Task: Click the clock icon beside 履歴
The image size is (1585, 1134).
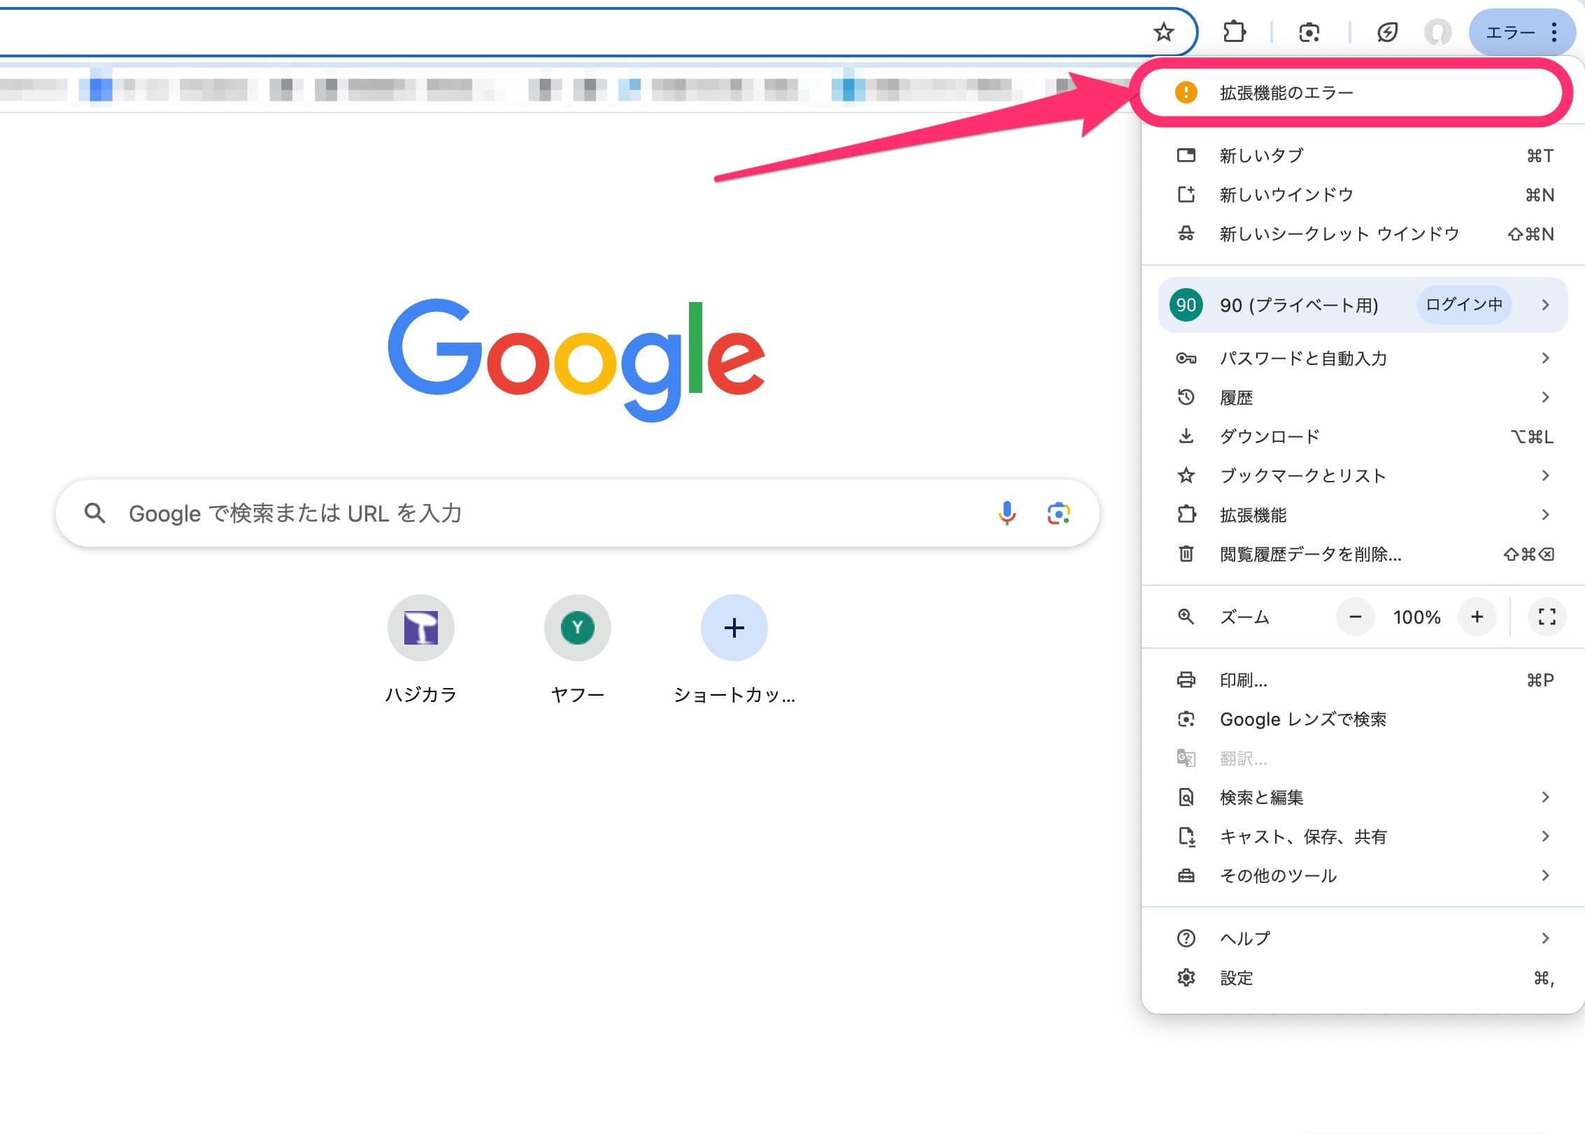Action: (x=1186, y=397)
